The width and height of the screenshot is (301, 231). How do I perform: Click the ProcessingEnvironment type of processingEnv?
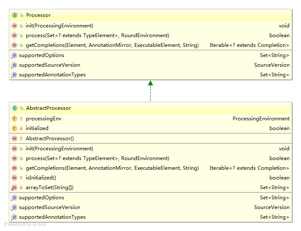(x=261, y=119)
